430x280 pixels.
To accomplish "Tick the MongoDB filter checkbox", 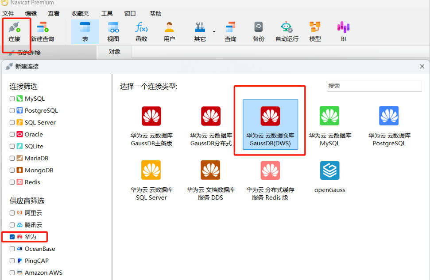I will pyautogui.click(x=12, y=170).
